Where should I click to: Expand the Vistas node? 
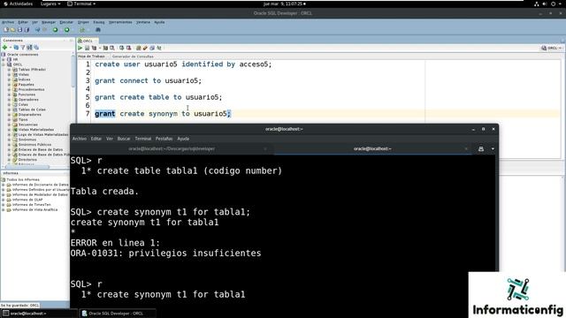9,74
